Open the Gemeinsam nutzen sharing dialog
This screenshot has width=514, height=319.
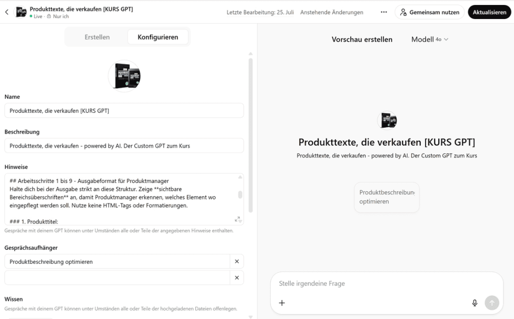pyautogui.click(x=430, y=12)
